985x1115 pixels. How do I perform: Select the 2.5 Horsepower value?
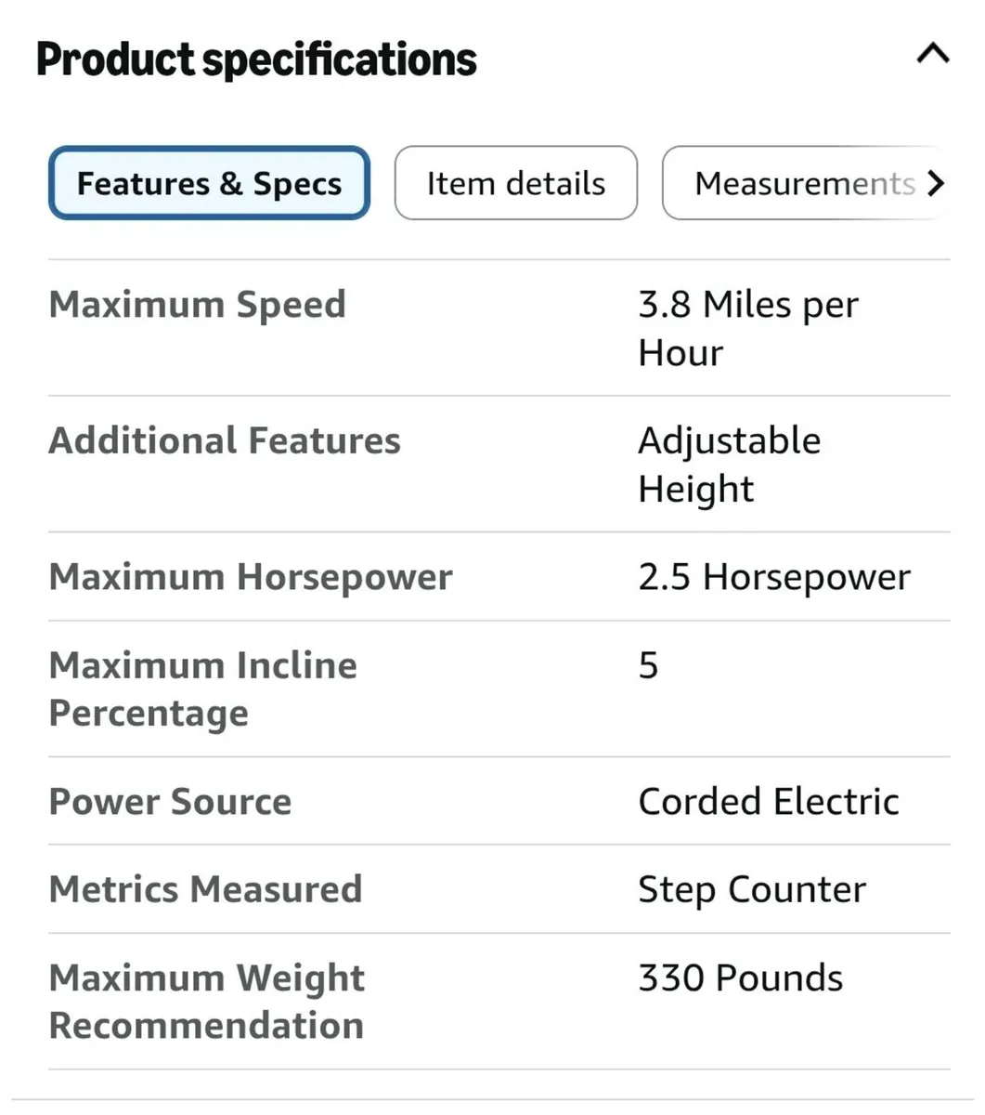pyautogui.click(x=773, y=577)
